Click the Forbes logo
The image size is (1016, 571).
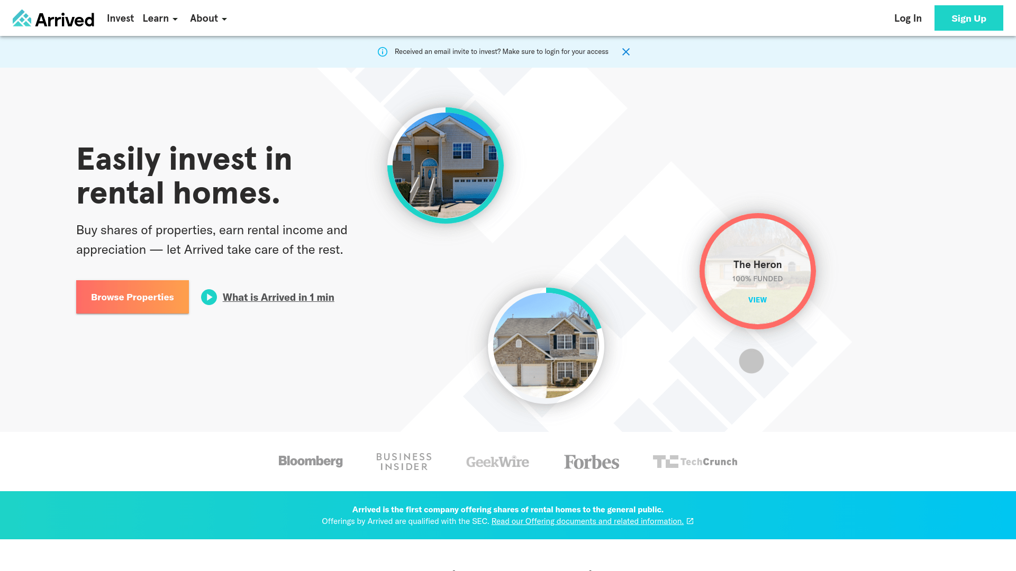pyautogui.click(x=592, y=462)
